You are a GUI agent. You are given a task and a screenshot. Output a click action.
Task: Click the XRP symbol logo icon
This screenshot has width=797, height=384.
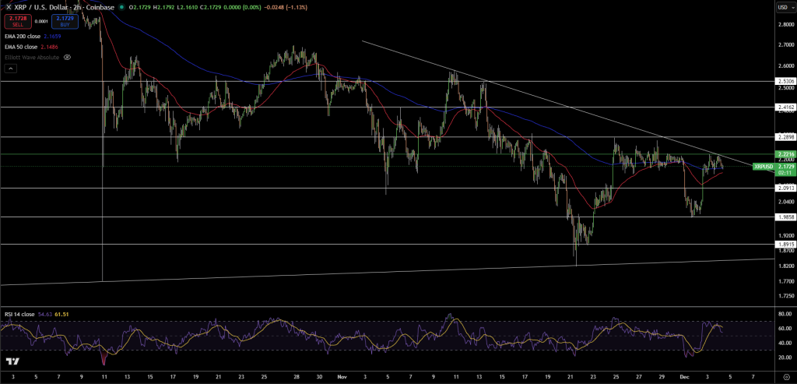click(x=8, y=6)
